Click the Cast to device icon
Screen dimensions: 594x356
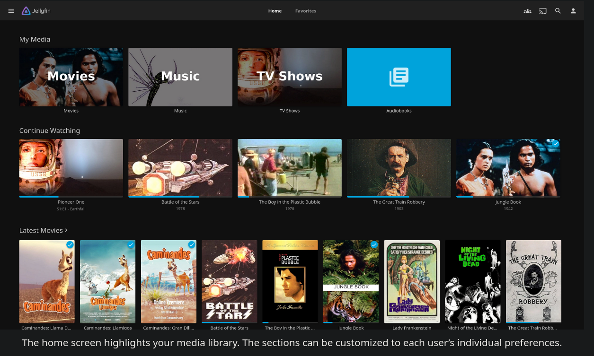point(543,11)
